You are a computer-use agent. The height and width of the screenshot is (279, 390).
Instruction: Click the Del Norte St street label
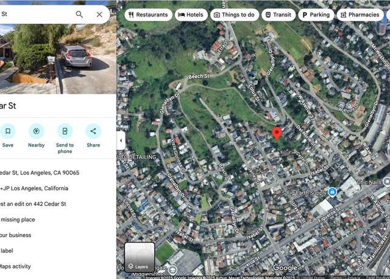pyautogui.click(x=306, y=135)
